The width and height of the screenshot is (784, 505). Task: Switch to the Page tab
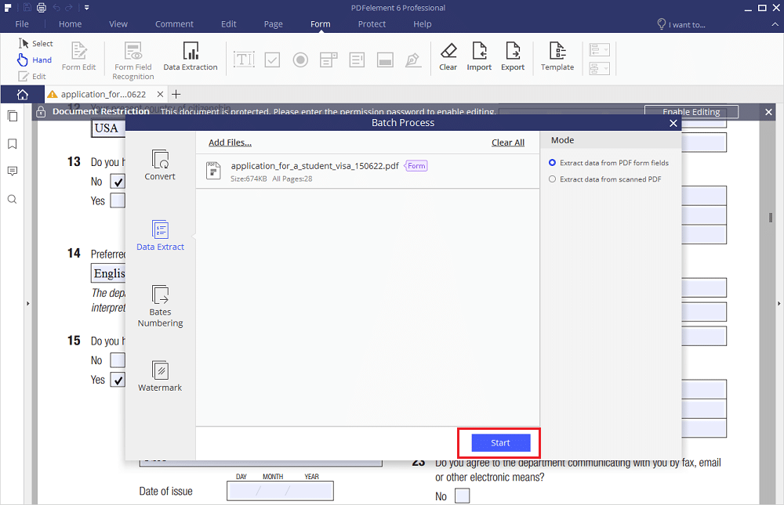click(x=274, y=24)
